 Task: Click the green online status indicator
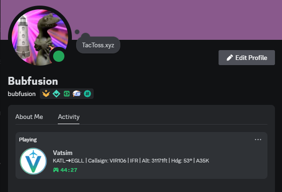[59, 56]
